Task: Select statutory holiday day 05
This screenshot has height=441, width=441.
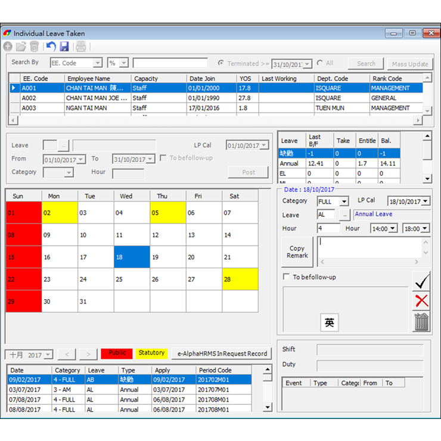Action: (x=168, y=213)
